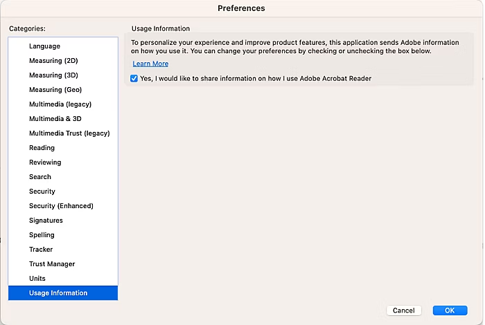Select the Security category

42,192
